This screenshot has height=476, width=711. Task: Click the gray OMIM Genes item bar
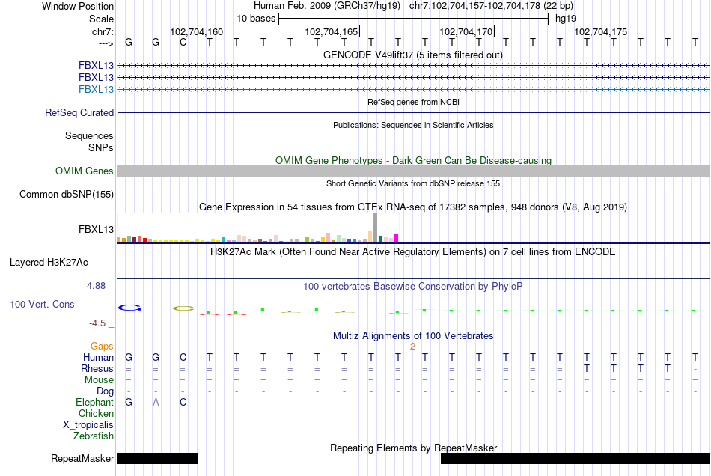coord(413,171)
